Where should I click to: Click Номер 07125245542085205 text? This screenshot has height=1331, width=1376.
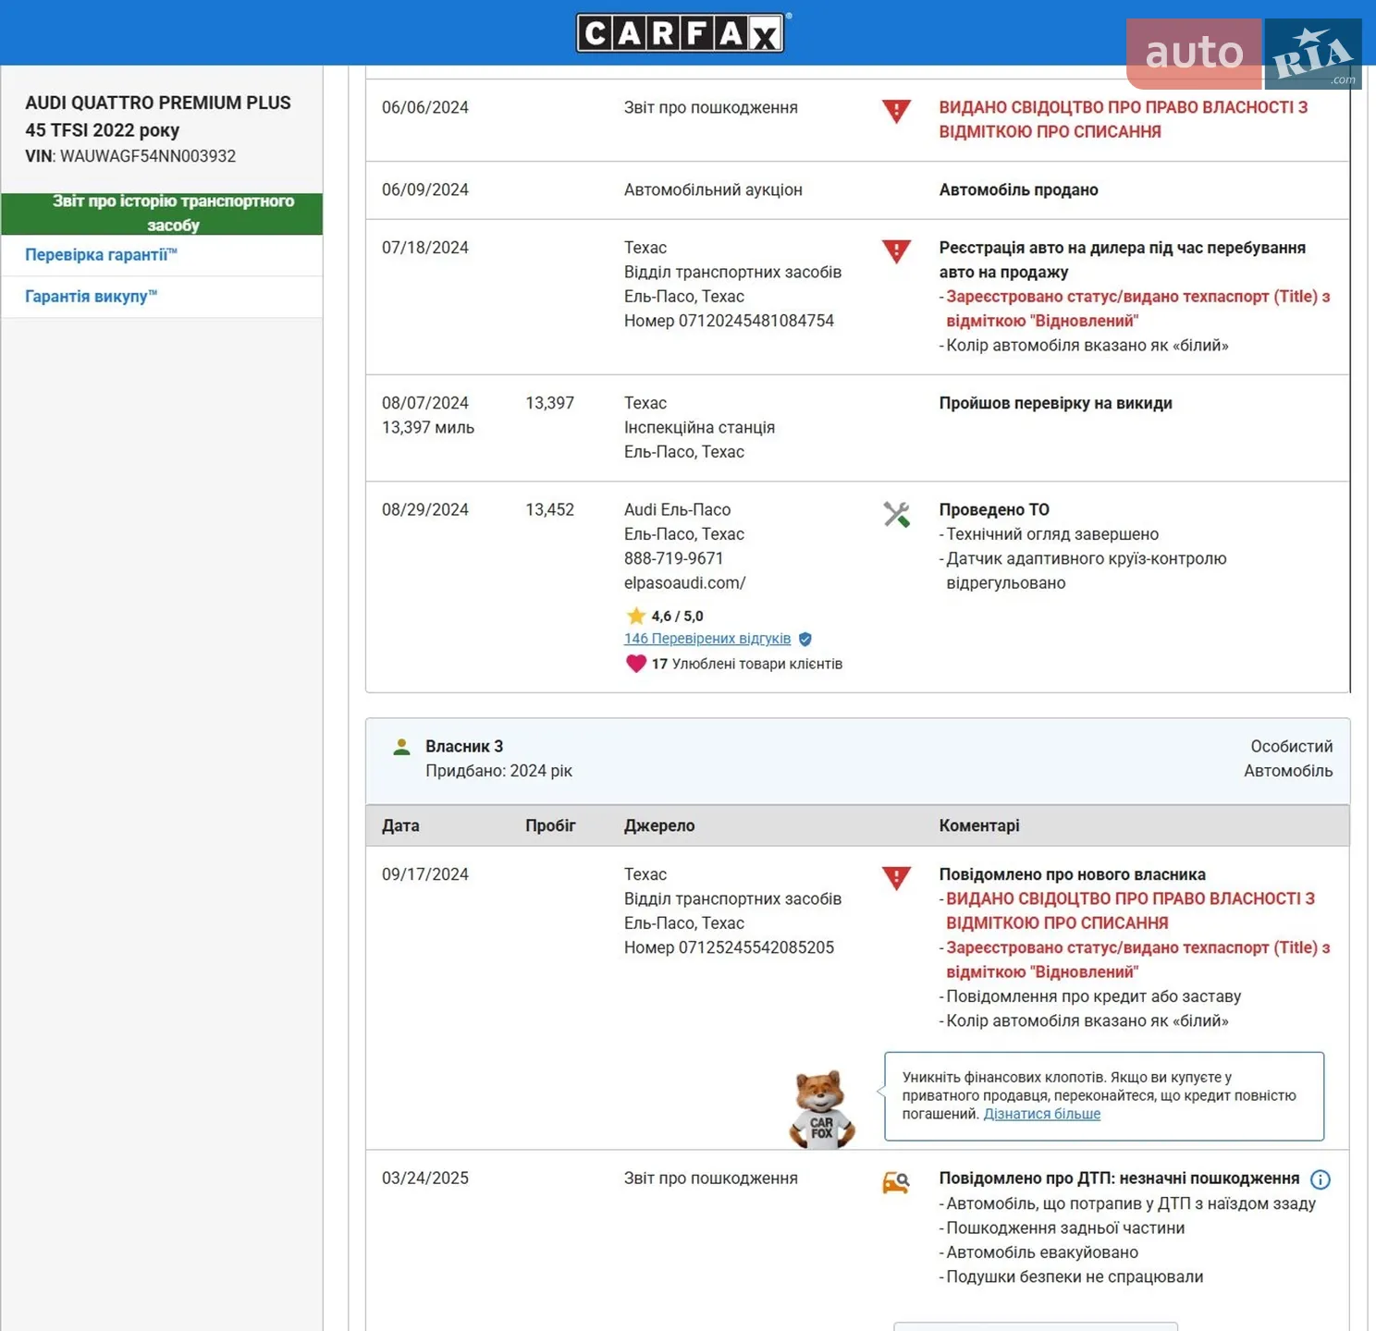point(729,947)
